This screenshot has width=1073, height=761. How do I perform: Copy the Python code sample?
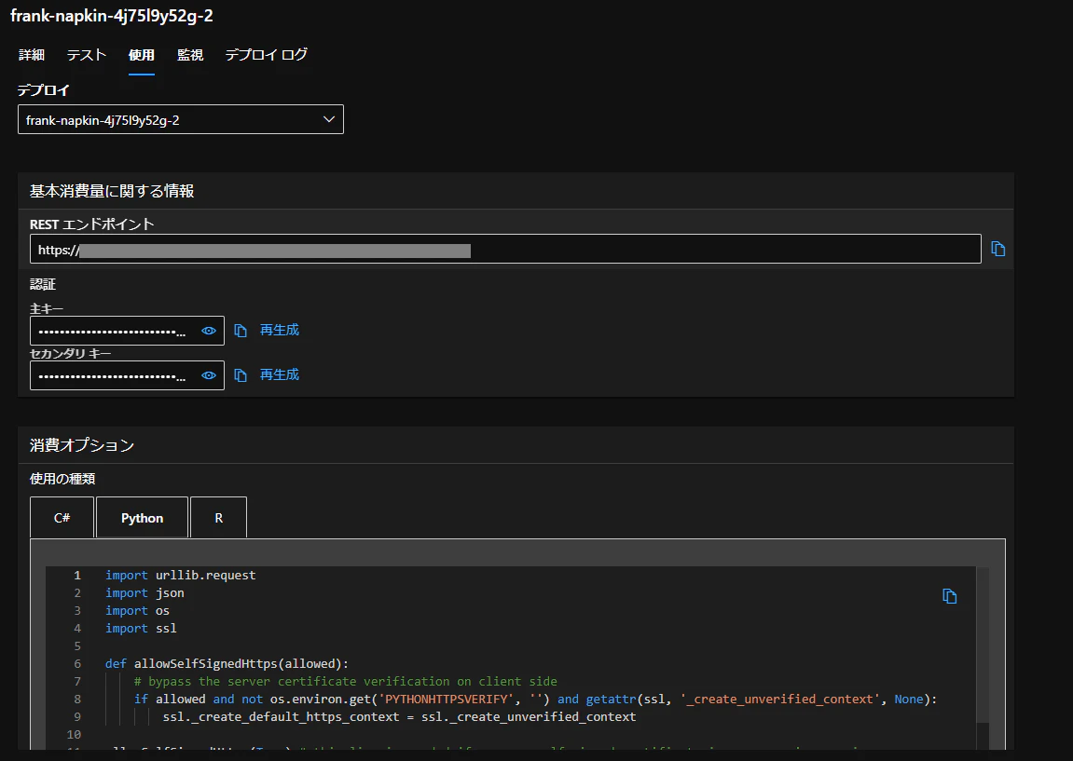click(x=949, y=596)
